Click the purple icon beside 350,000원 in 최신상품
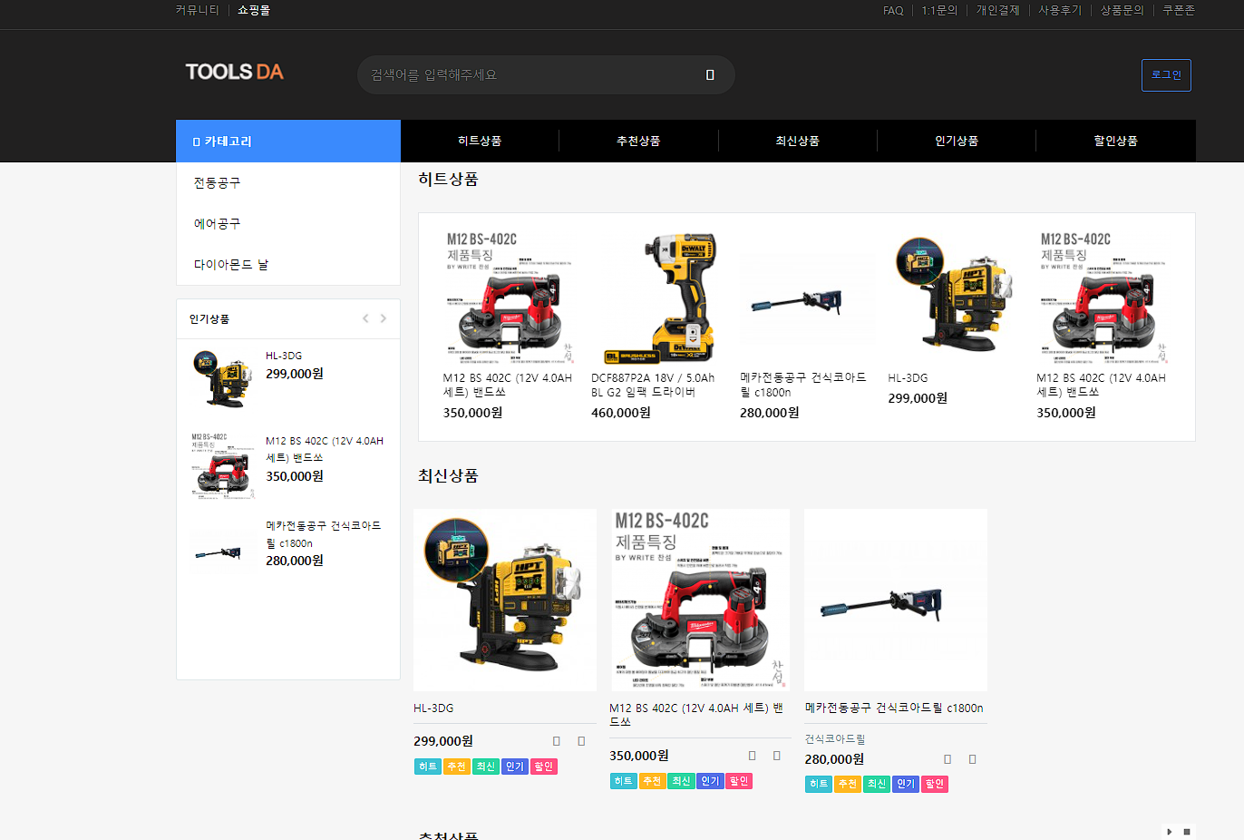Image resolution: width=1244 pixels, height=840 pixels. pyautogui.click(x=752, y=756)
